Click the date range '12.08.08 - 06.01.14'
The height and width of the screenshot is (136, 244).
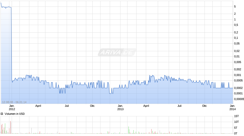tap(14, 102)
